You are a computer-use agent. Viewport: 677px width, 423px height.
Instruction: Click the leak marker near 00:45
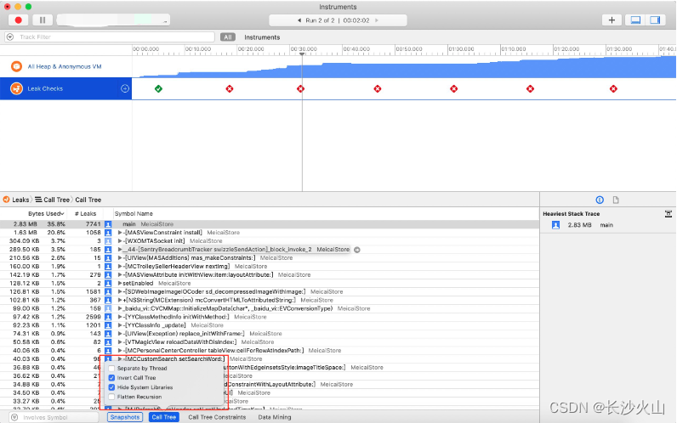click(378, 89)
